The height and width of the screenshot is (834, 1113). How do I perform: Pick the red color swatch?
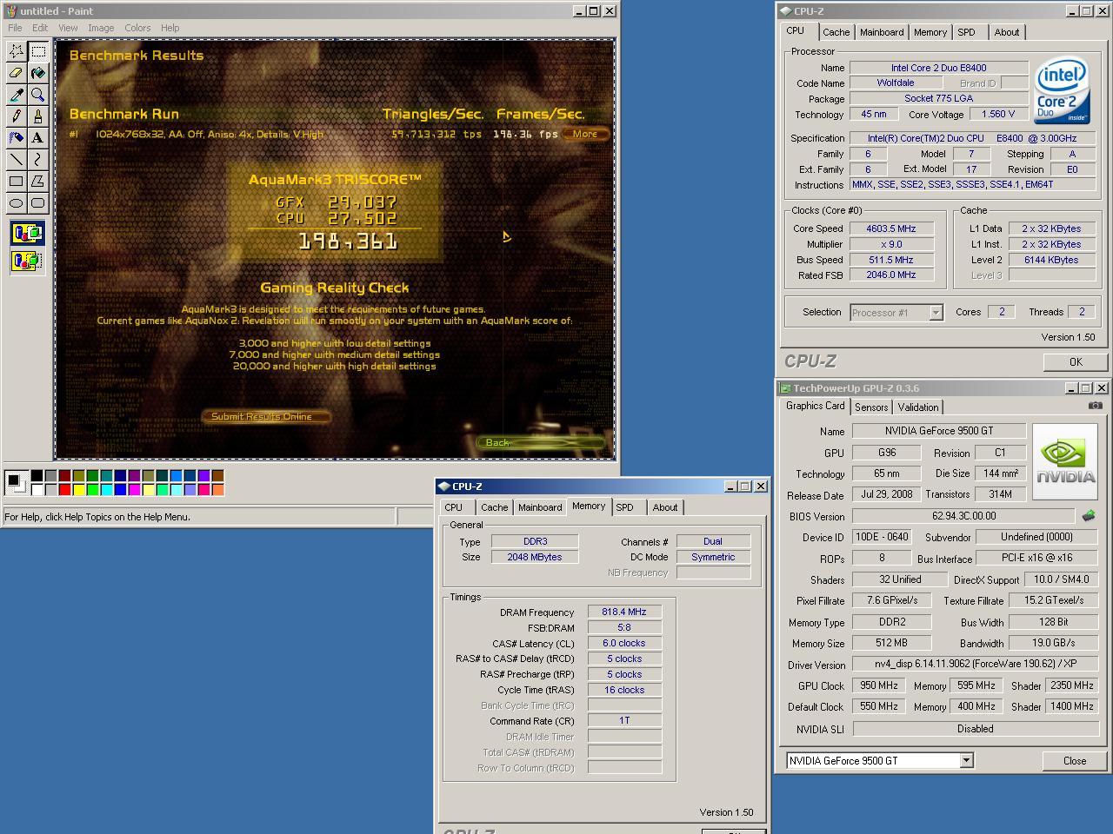[x=64, y=489]
